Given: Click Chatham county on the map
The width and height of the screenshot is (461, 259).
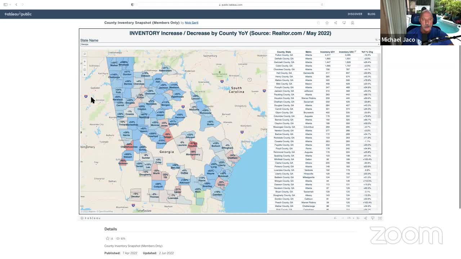Looking at the screenshot, I should 233,157.
